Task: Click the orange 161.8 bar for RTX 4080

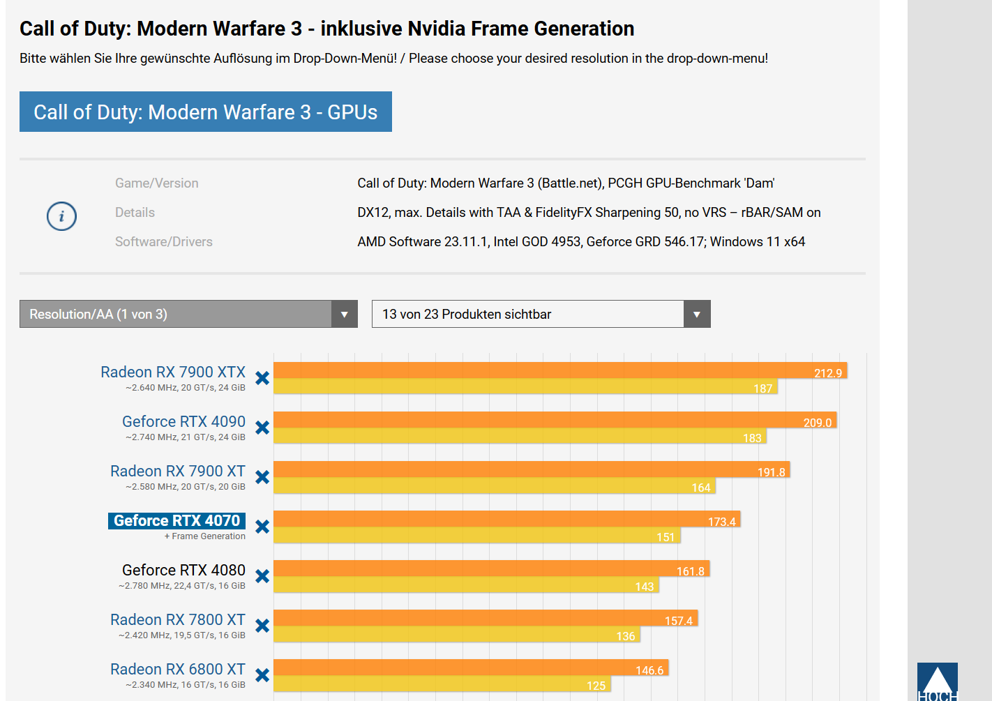Action: (x=492, y=568)
